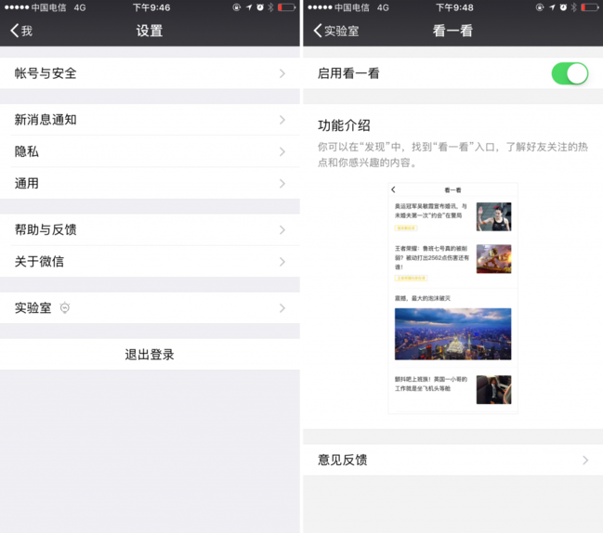Click chevron on 通用 row
Screen dimensions: 603x533
point(282,183)
